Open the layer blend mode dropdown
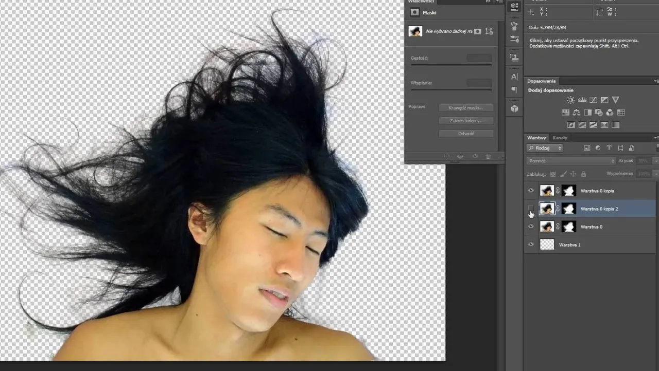 pos(570,160)
